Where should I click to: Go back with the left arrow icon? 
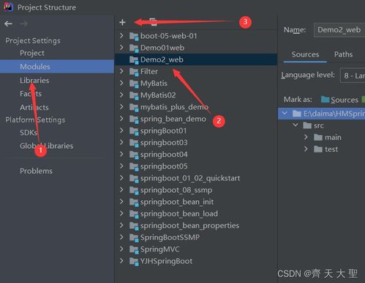8,23
